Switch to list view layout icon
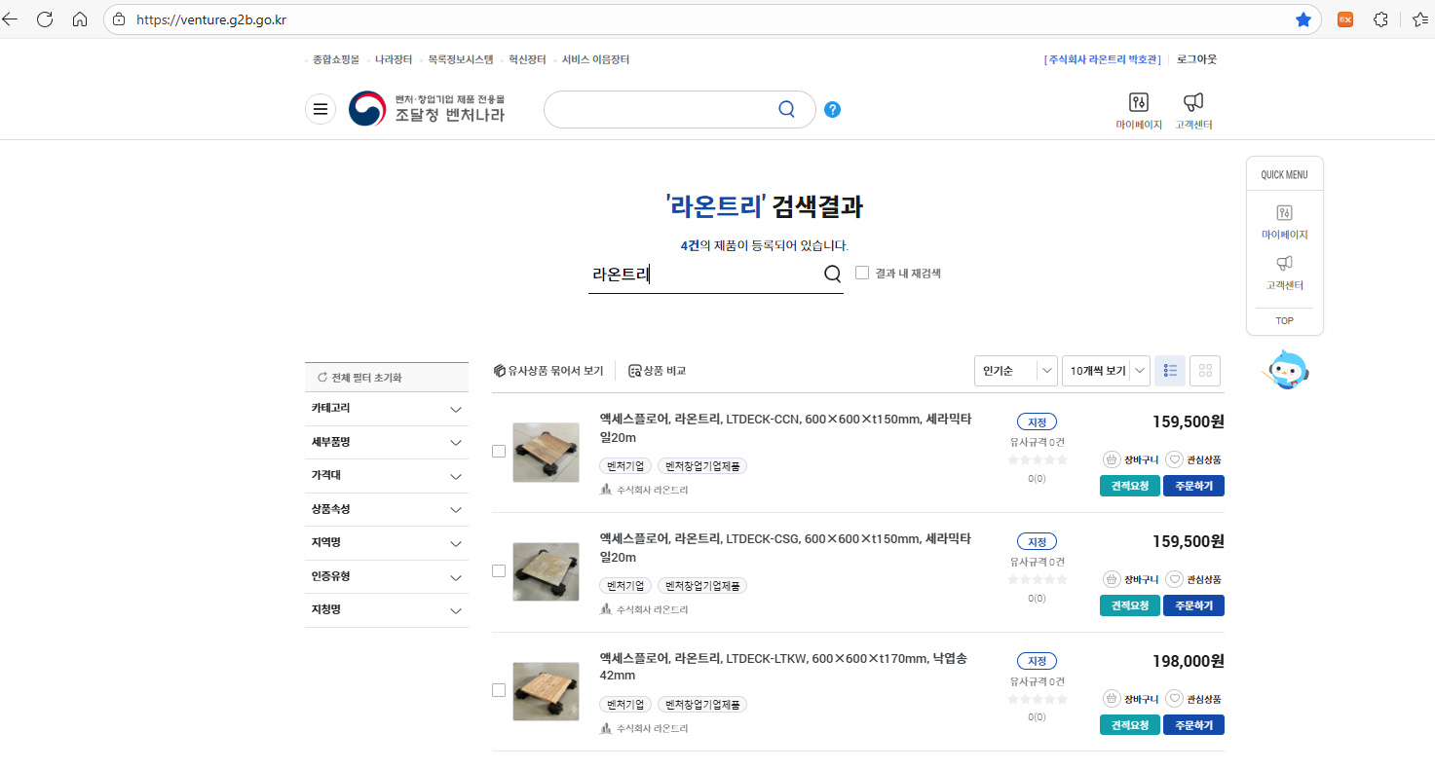Image resolution: width=1435 pixels, height=769 pixels. (1170, 371)
